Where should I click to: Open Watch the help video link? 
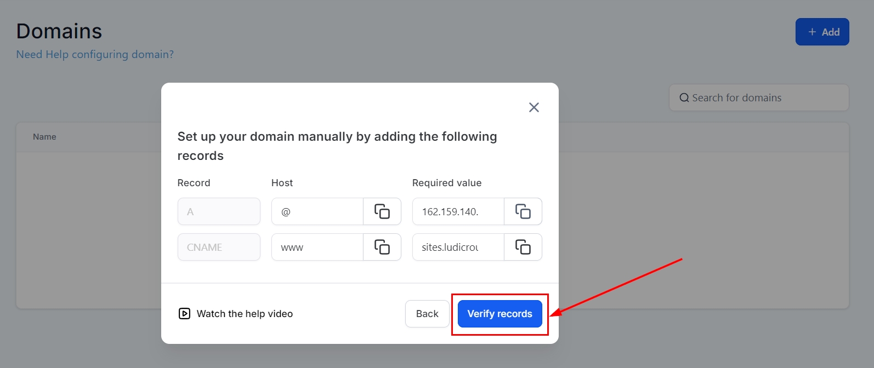[x=245, y=314]
